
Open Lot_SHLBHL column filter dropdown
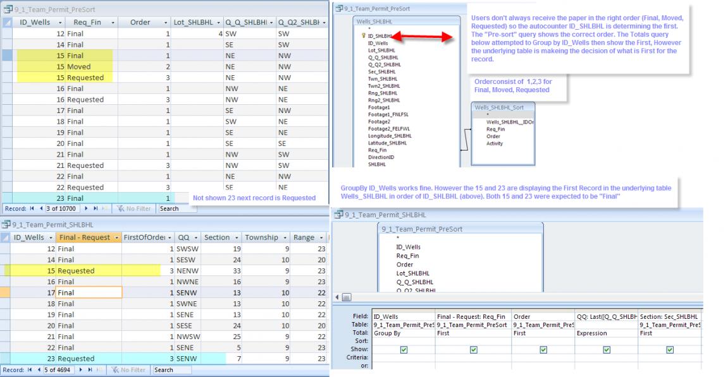[218, 22]
